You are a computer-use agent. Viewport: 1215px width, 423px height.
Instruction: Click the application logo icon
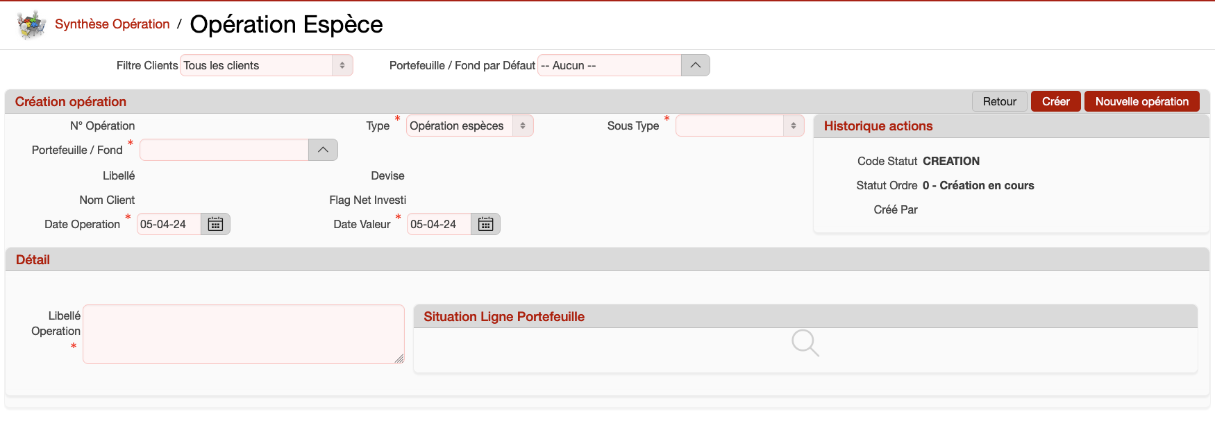tap(31, 25)
